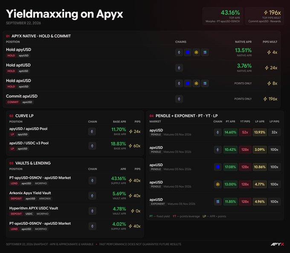Click the COMMIT tag under Commit apxUSD
Viewport: 290px width, 253px height.
click(x=13, y=102)
